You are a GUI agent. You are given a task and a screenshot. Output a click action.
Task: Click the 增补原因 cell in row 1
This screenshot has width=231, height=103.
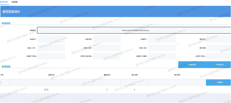[177, 82]
